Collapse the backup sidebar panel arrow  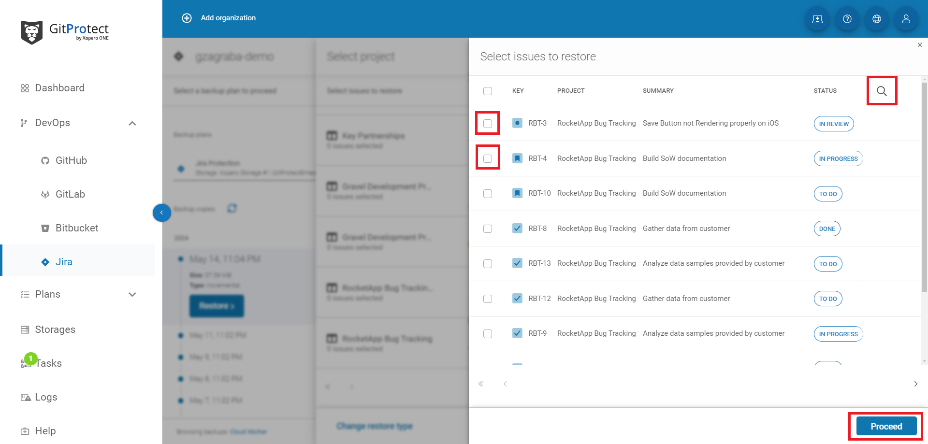pyautogui.click(x=162, y=213)
